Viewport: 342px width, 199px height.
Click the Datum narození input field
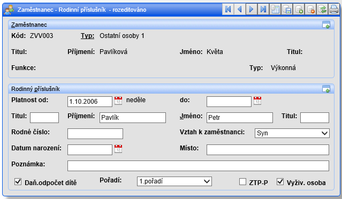[90, 150]
